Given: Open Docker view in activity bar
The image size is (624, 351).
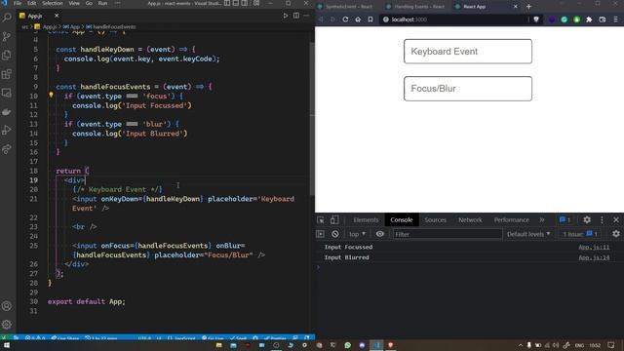Looking at the screenshot, I should pos(7,112).
